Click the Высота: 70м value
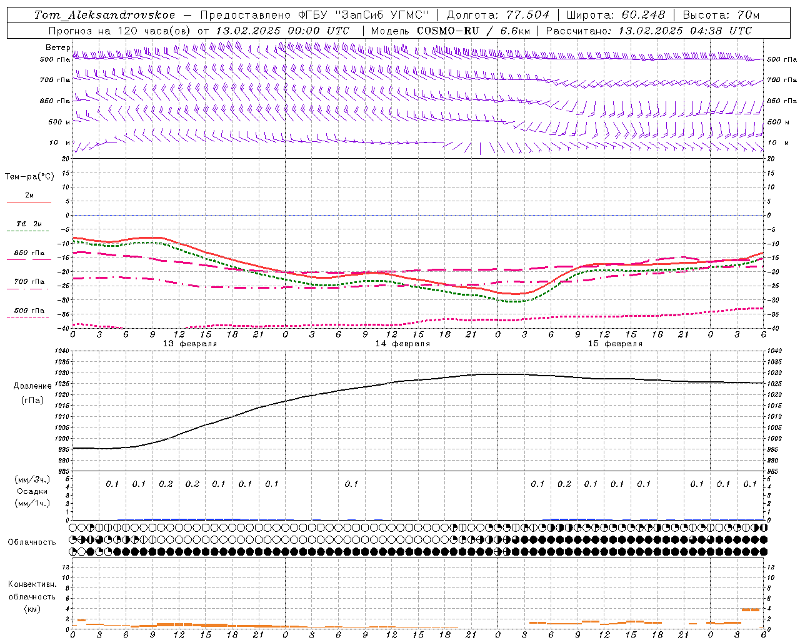800x640 pixels. (721, 15)
